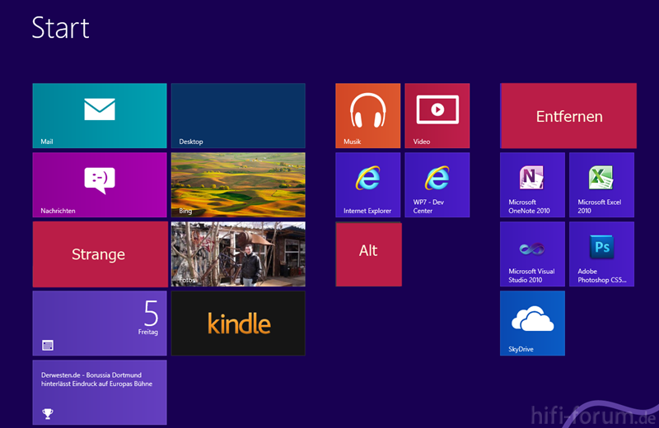Open the Video player tile
The width and height of the screenshot is (659, 428).
[x=437, y=115]
